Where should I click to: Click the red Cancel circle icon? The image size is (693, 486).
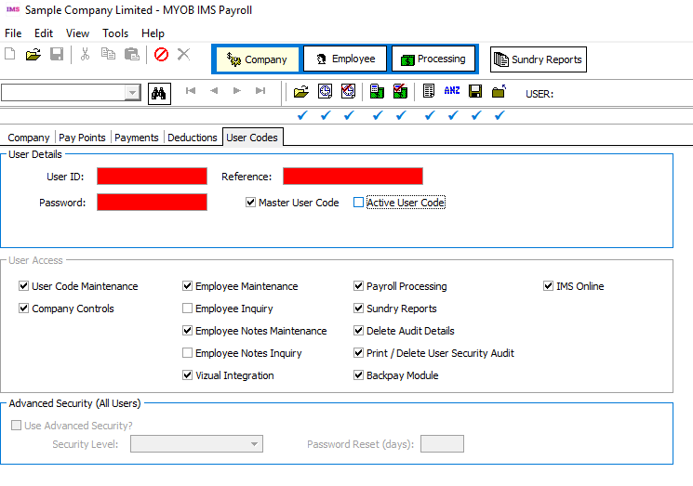point(161,54)
